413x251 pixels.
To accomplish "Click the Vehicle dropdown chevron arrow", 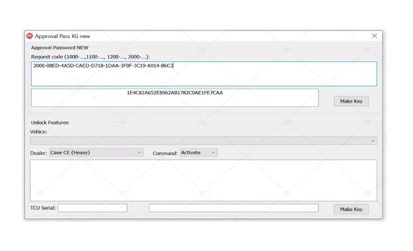I will [x=372, y=141].
